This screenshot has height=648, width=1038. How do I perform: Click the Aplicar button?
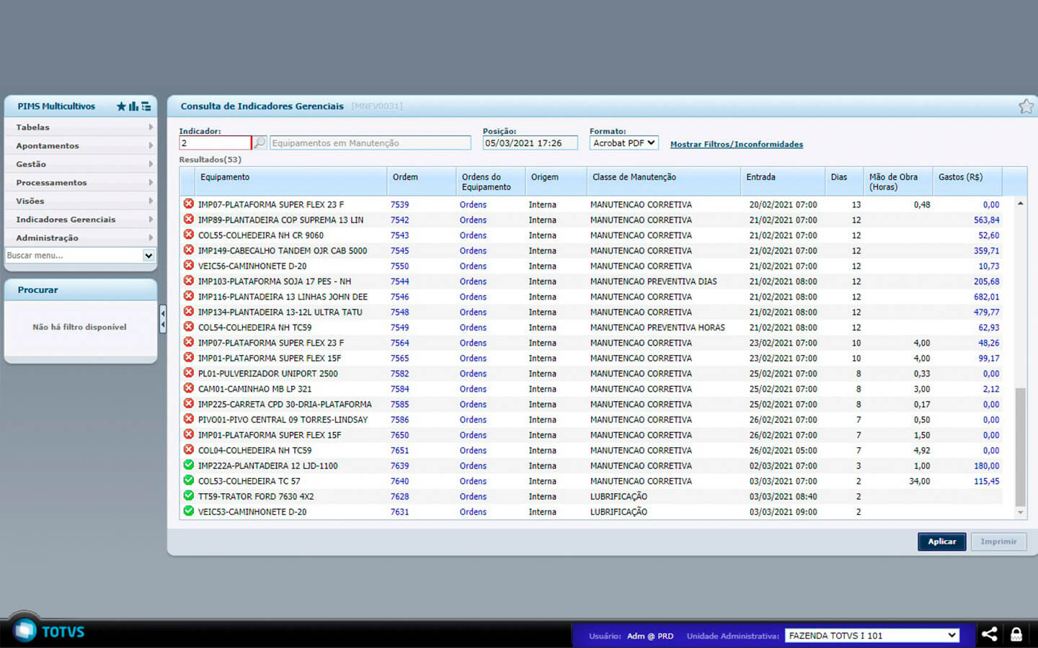pyautogui.click(x=941, y=541)
